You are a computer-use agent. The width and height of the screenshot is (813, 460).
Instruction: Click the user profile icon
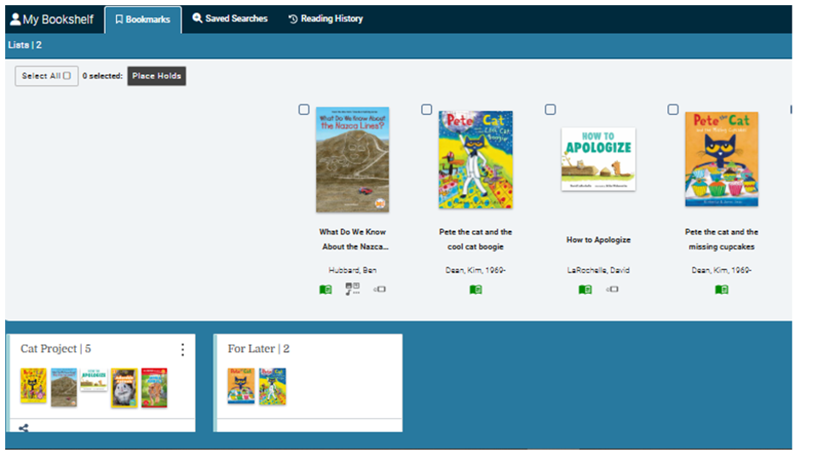tap(15, 19)
